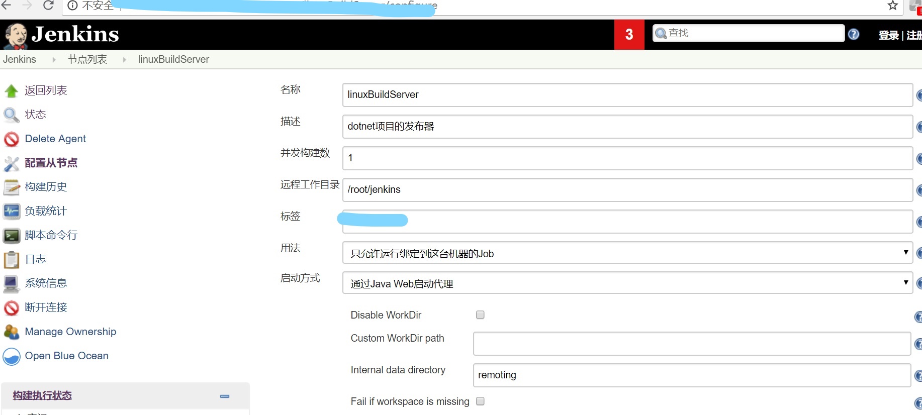
Task: Click the Manage Ownership people icon
Action: coord(11,332)
